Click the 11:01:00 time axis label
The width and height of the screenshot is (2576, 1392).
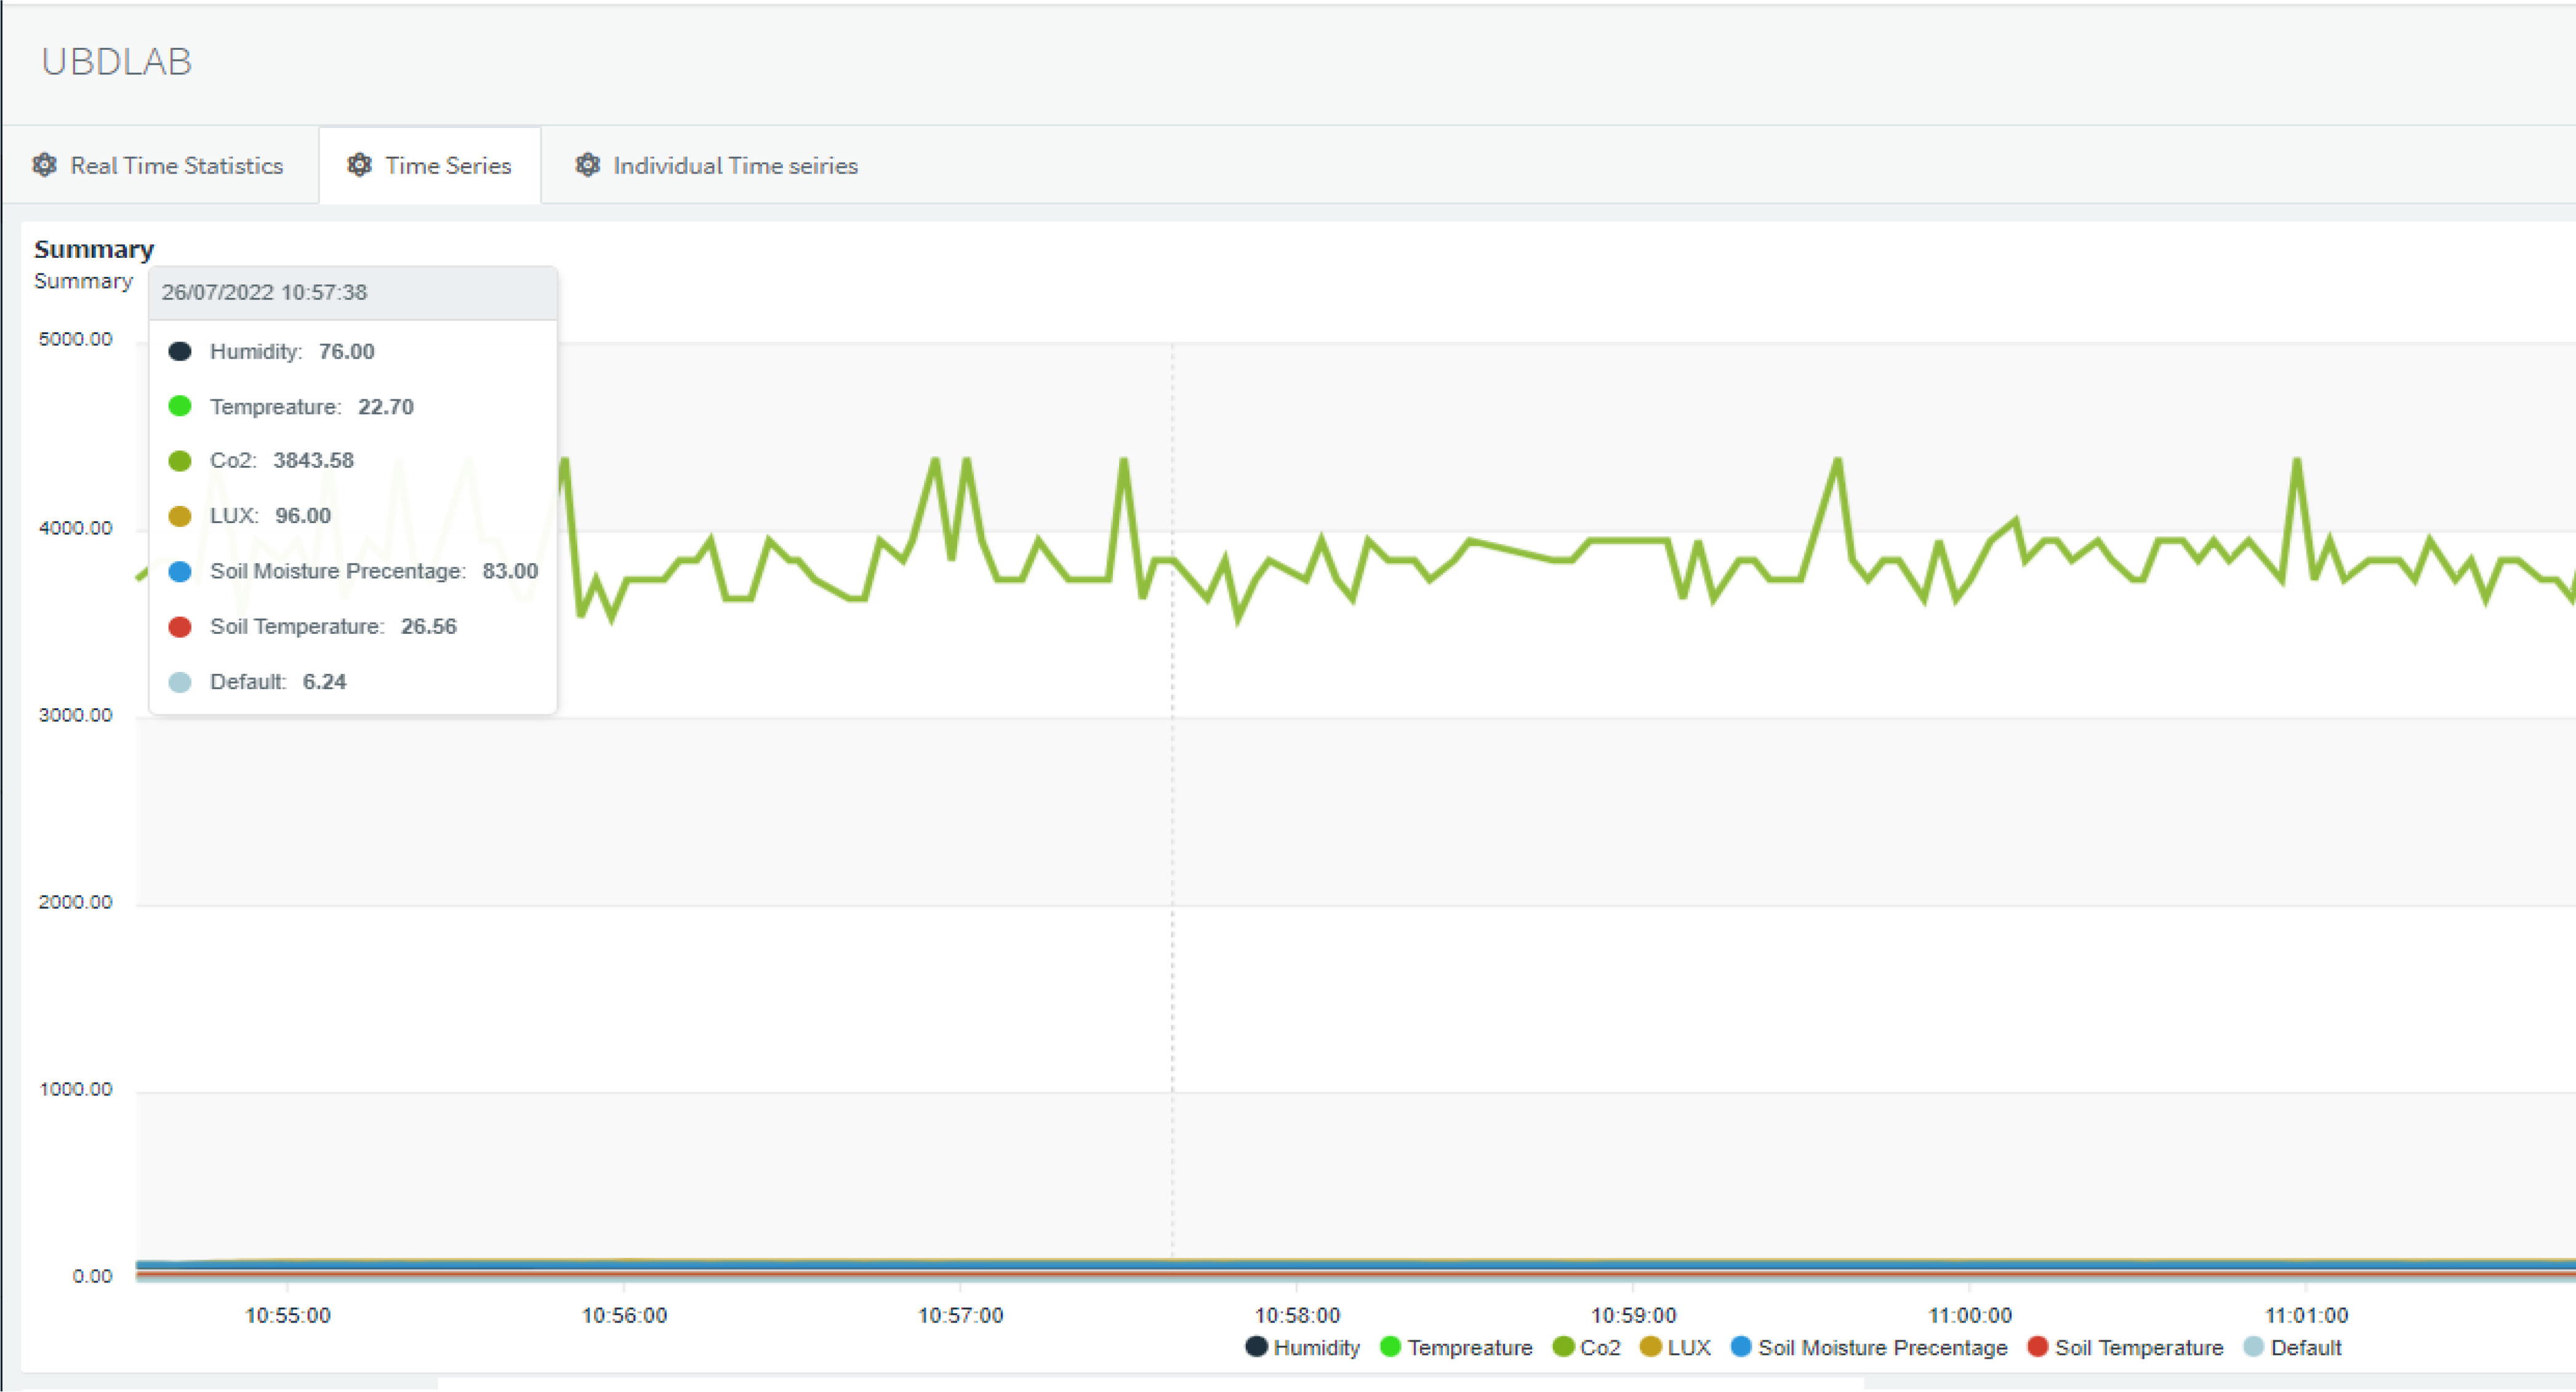2306,1315
